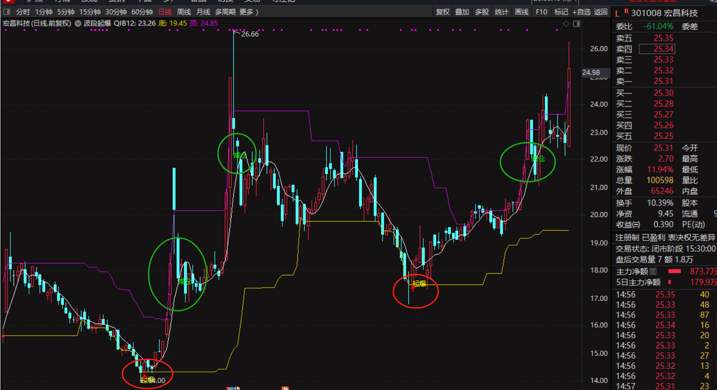Click the red 起爆 arrow signal near 14.00
Screen dimensions: 717x390
pyautogui.click(x=144, y=376)
